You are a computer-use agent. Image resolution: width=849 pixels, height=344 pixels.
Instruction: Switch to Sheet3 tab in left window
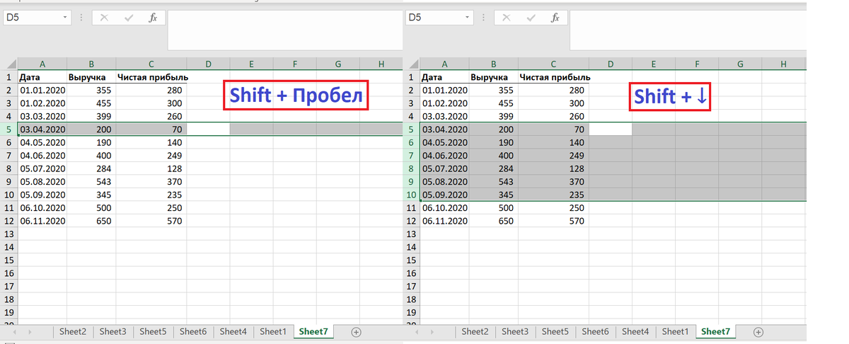pos(113,331)
